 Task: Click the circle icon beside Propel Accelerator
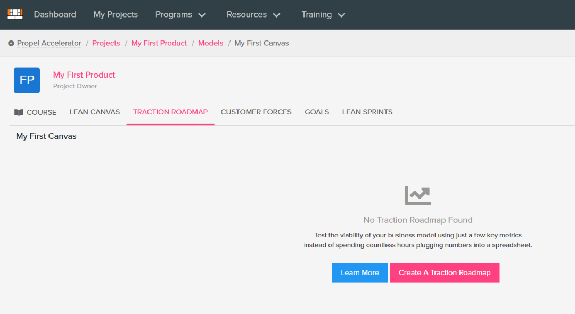11,43
